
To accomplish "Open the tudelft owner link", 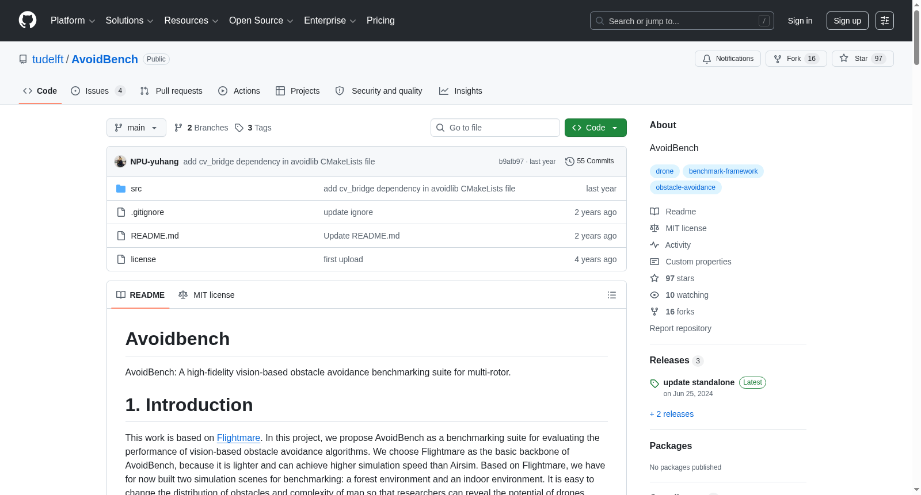I will click(x=48, y=59).
